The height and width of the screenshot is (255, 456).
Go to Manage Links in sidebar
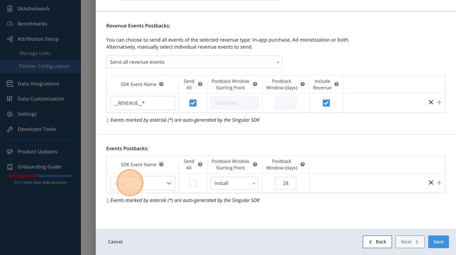pyautogui.click(x=35, y=53)
